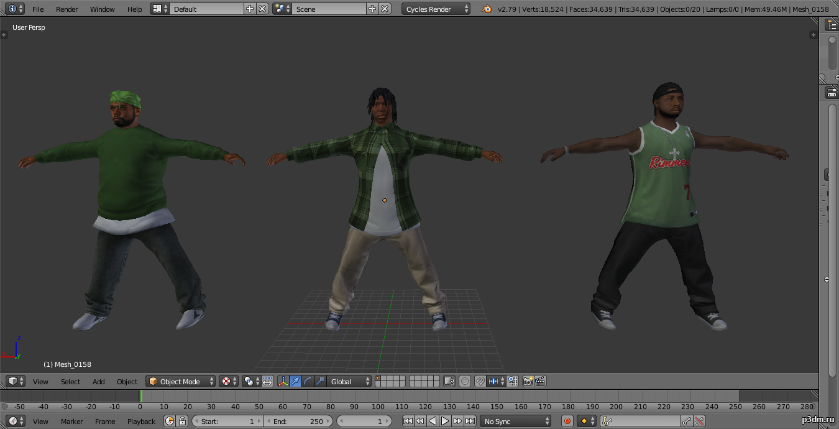
Task: Select the first scene layer button
Action: click(378, 378)
